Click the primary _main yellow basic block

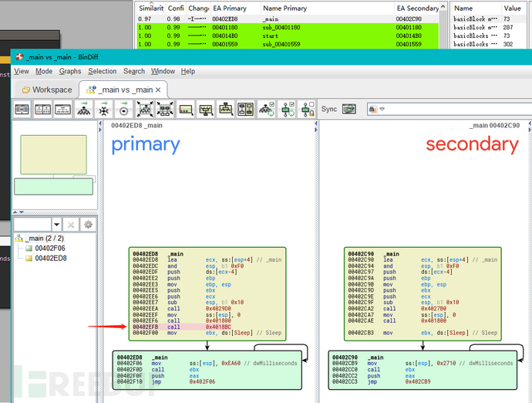click(x=207, y=294)
